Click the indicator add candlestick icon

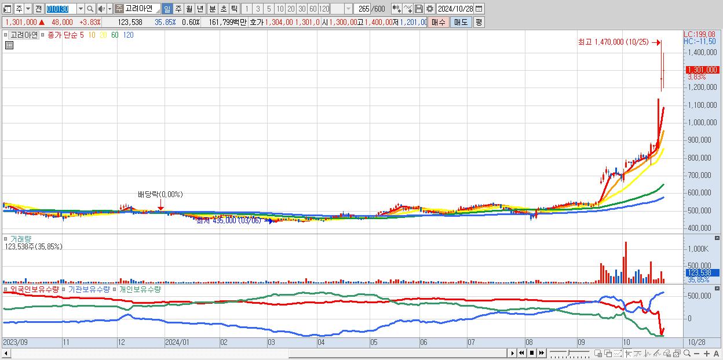point(397,9)
